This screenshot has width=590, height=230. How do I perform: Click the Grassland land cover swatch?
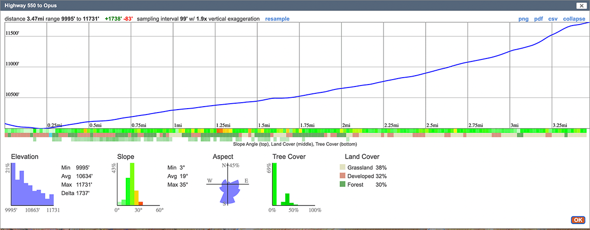(344, 167)
